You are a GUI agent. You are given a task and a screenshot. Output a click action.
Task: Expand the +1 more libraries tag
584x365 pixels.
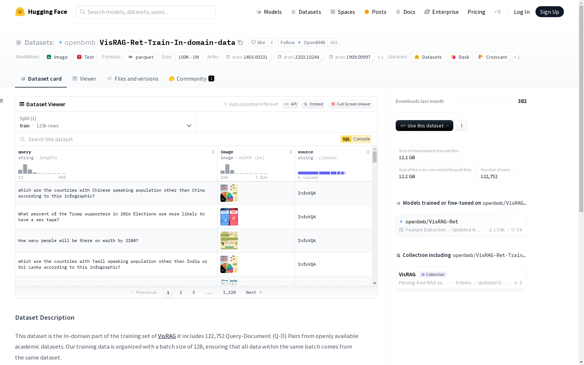click(517, 57)
